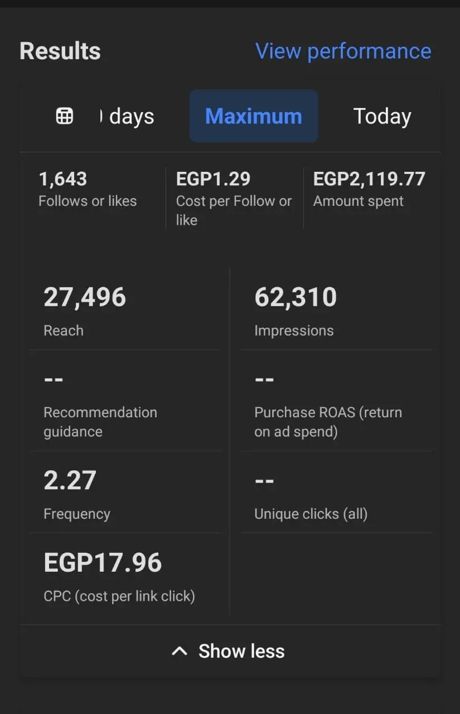Screen dimensions: 460x714
Task: Tap the Amount spent EGP2,119.77 metric
Action: point(369,190)
